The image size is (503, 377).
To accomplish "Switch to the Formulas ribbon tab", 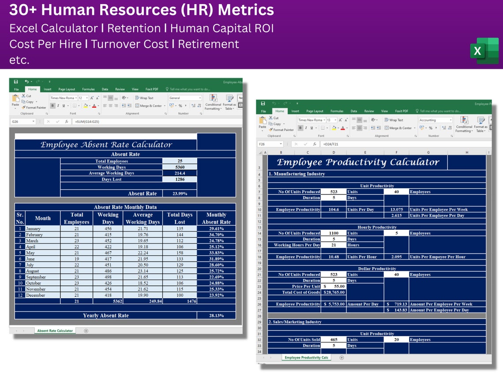I will pos(89,89).
